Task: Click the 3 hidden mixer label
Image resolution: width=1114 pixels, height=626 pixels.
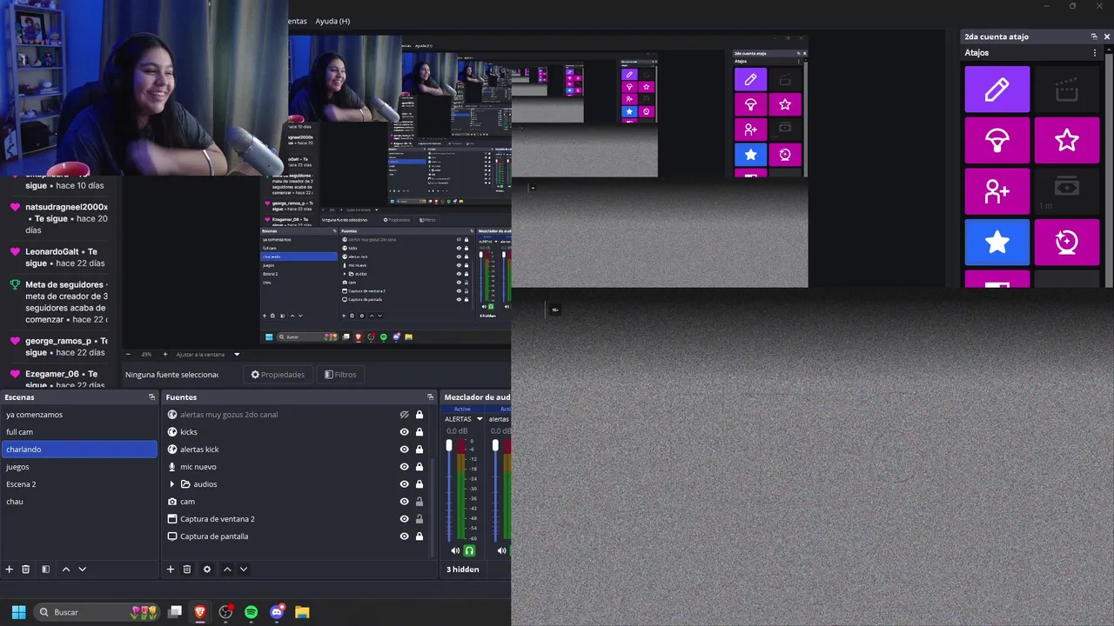Action: pyautogui.click(x=463, y=569)
